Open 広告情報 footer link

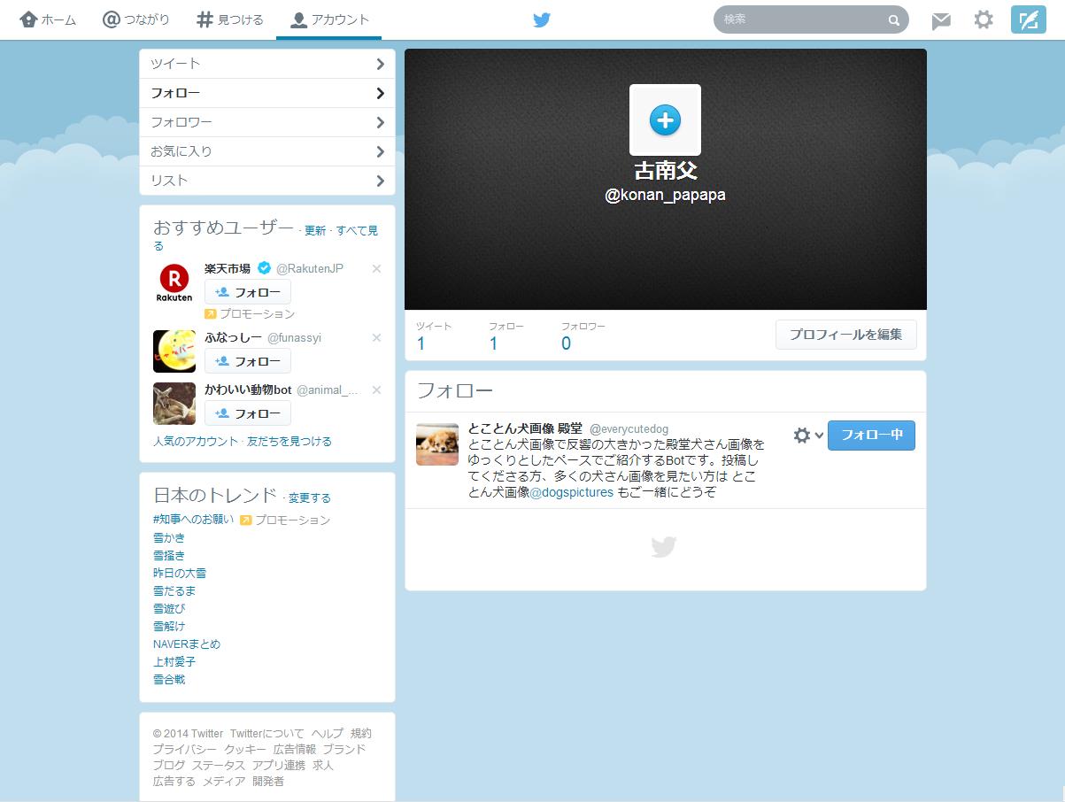[295, 750]
